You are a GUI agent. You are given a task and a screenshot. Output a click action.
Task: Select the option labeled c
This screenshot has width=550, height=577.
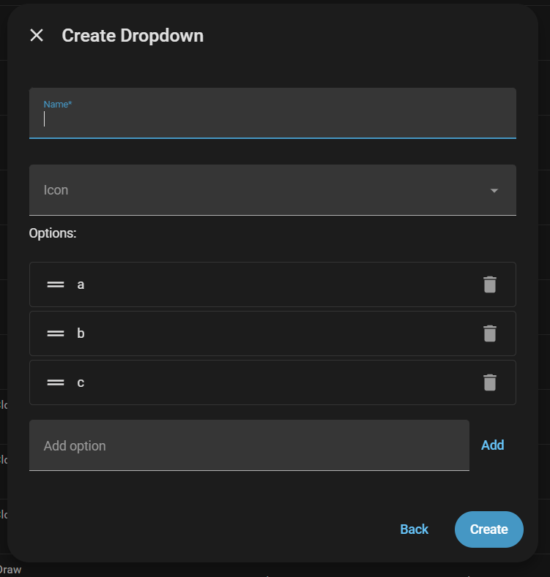point(81,382)
